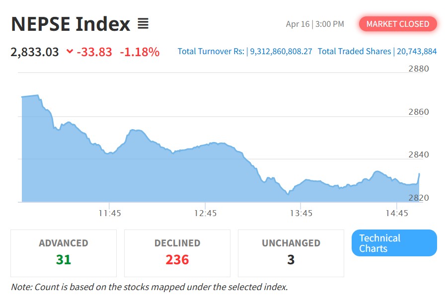Image resolution: width=447 pixels, height=306 pixels.
Task: Click the MARKET CLOSED status badge
Action: [x=398, y=24]
